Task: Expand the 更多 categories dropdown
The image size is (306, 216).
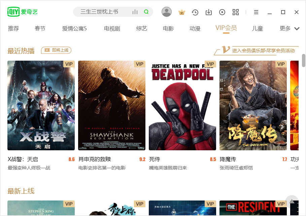Action: point(289,29)
